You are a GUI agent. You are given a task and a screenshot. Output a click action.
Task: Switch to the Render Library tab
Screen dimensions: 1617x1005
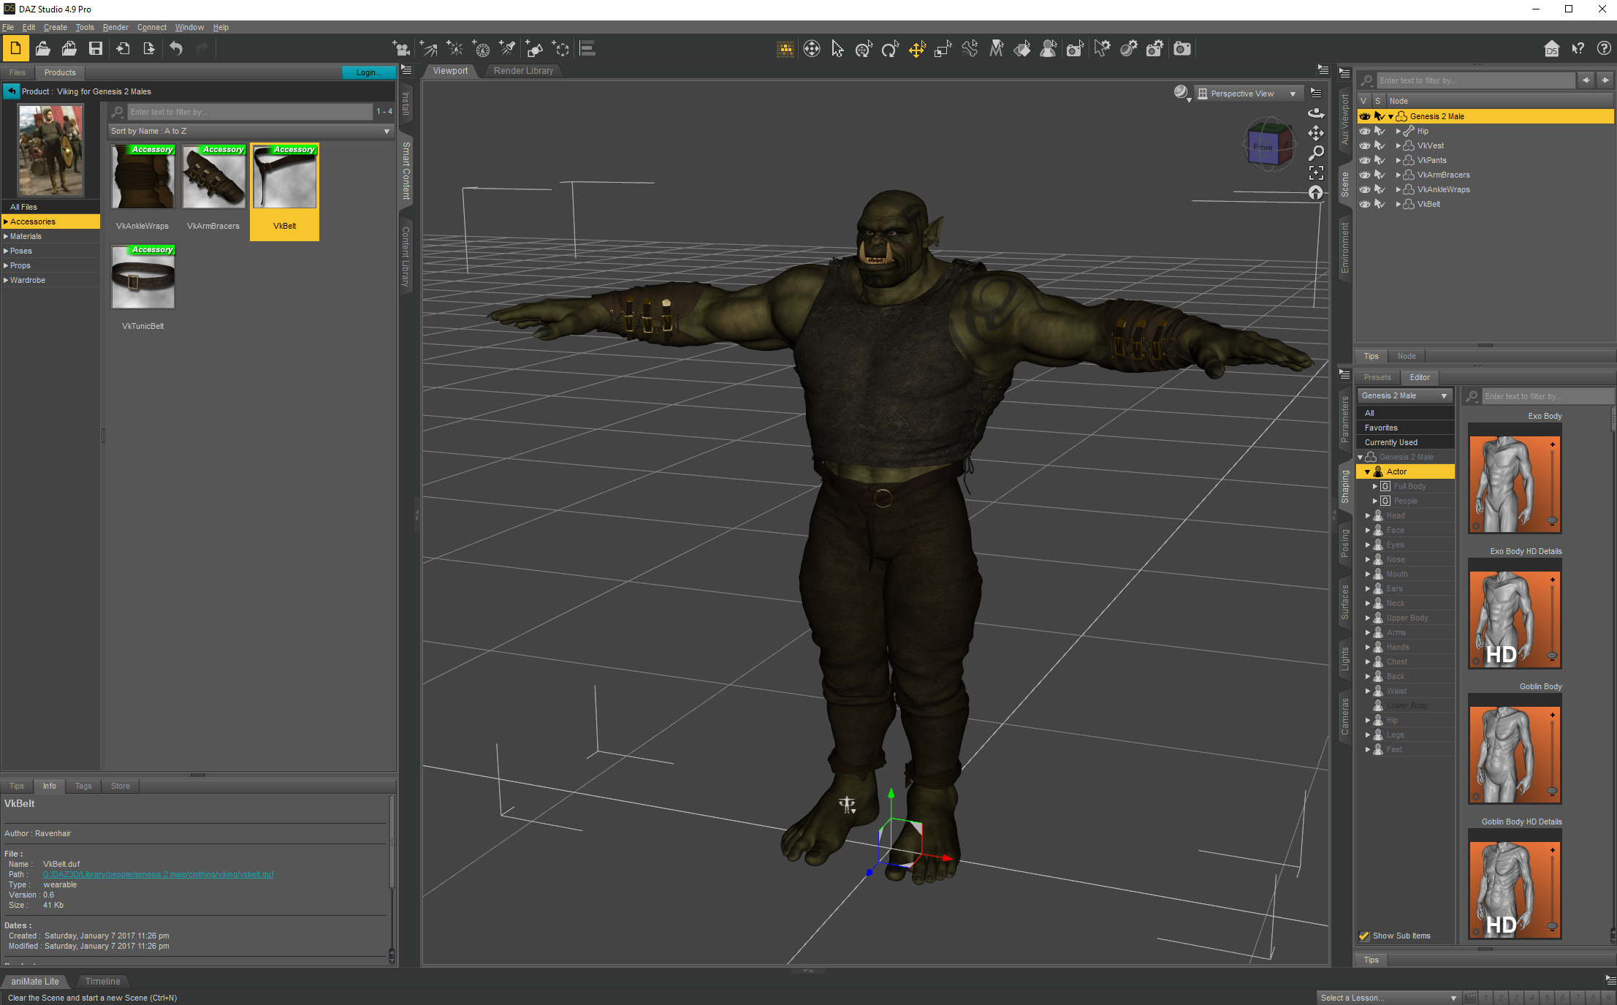[523, 71]
